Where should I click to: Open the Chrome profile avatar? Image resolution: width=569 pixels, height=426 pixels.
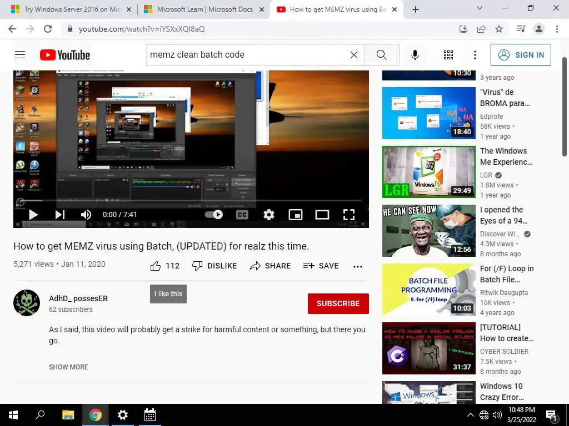[x=539, y=29]
